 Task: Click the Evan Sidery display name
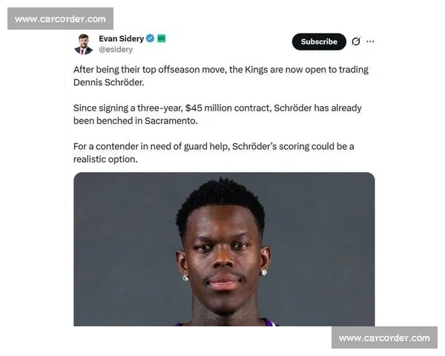tap(121, 39)
